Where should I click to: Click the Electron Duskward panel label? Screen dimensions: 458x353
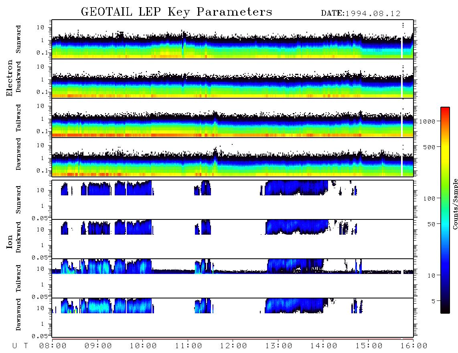(18, 77)
